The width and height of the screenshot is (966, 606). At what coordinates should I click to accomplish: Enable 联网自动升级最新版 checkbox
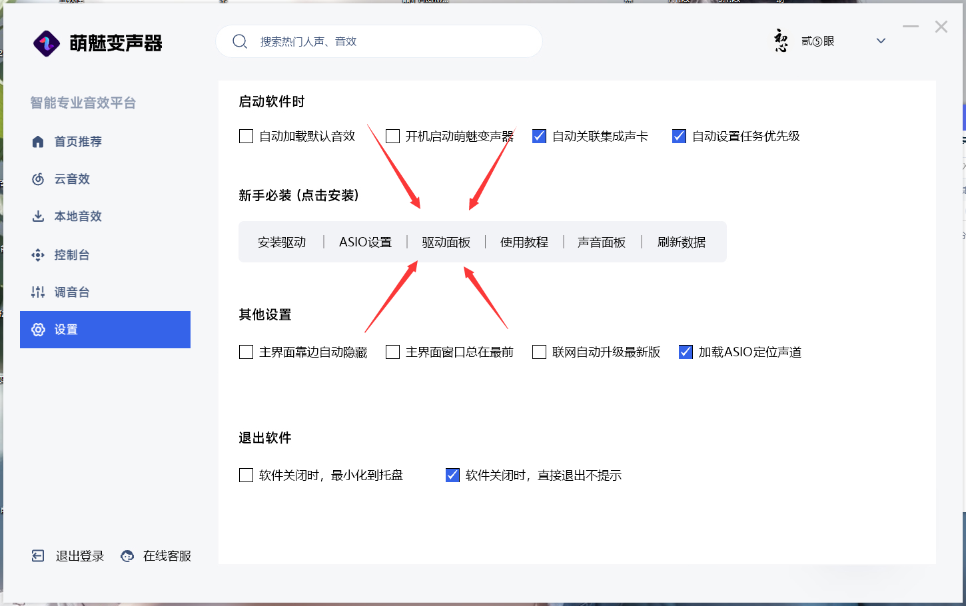(539, 352)
